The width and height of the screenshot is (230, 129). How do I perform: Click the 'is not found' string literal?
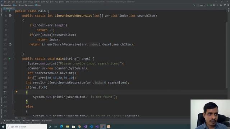coord(101,97)
